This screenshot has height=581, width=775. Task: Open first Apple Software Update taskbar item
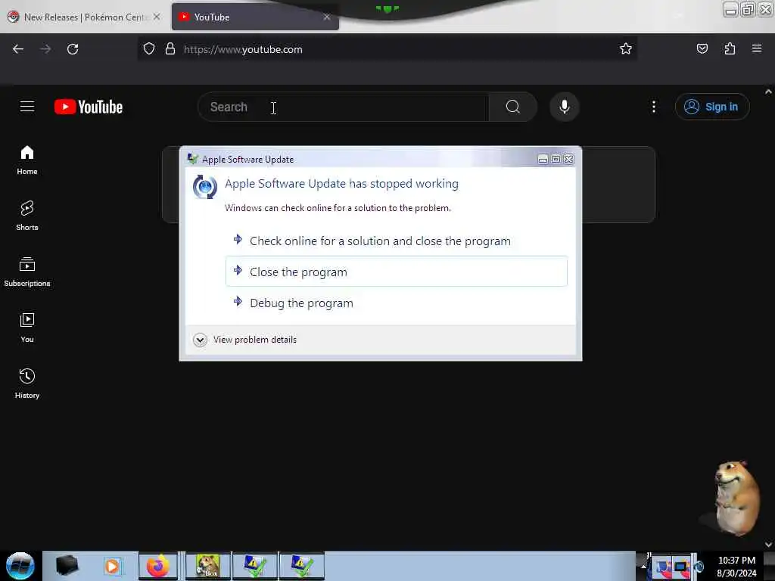254,566
